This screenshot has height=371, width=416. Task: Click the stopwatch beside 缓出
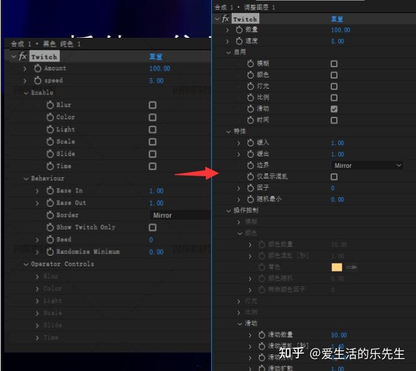coord(250,154)
